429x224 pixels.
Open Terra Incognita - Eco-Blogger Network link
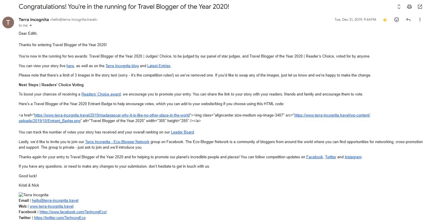pos(117,142)
